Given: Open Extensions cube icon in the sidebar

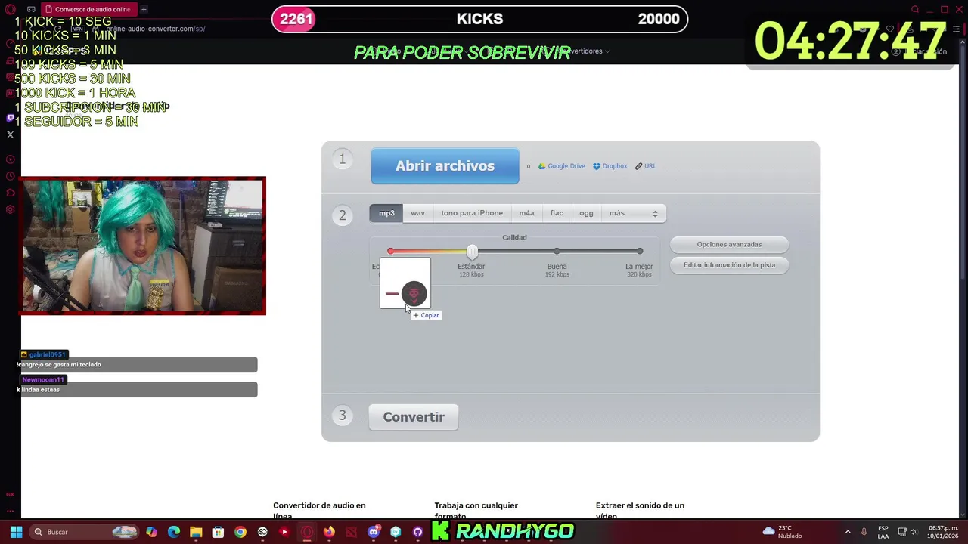Looking at the screenshot, I should click(10, 193).
